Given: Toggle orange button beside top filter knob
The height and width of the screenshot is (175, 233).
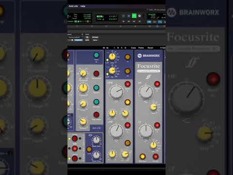Looking at the screenshot, I should pyautogui.click(x=128, y=57).
